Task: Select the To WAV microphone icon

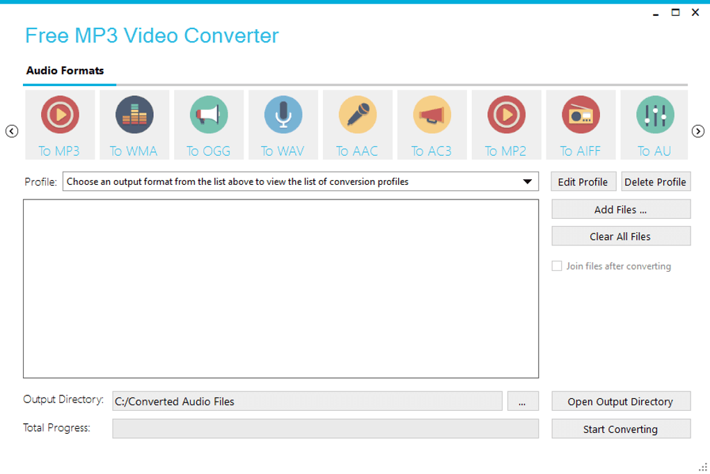Action: coord(283,124)
